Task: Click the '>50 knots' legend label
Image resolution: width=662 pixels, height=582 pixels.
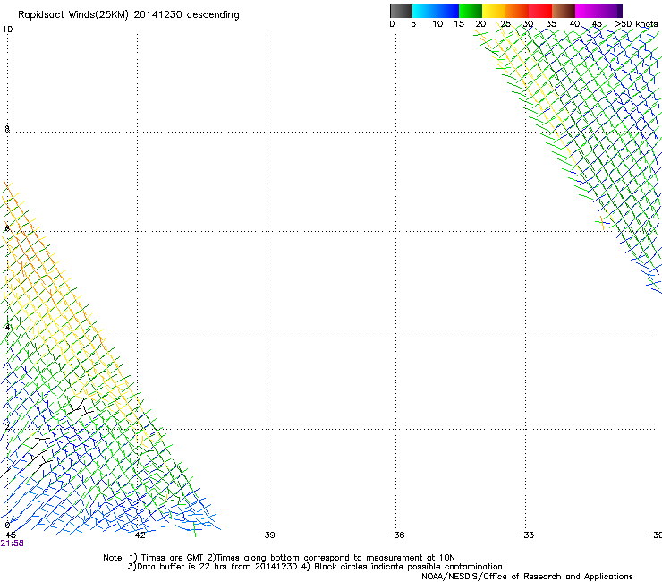Action: [x=636, y=24]
